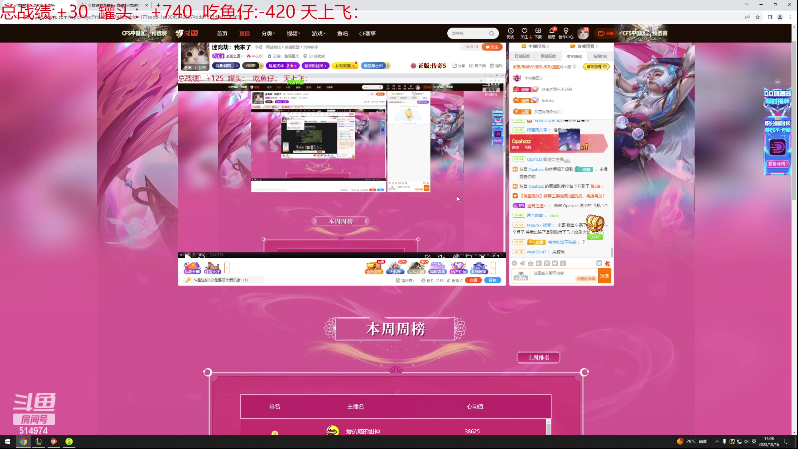This screenshot has height=449, width=798.
Task: Click the emoji smiley icon in chat toolbar
Action: click(515, 263)
